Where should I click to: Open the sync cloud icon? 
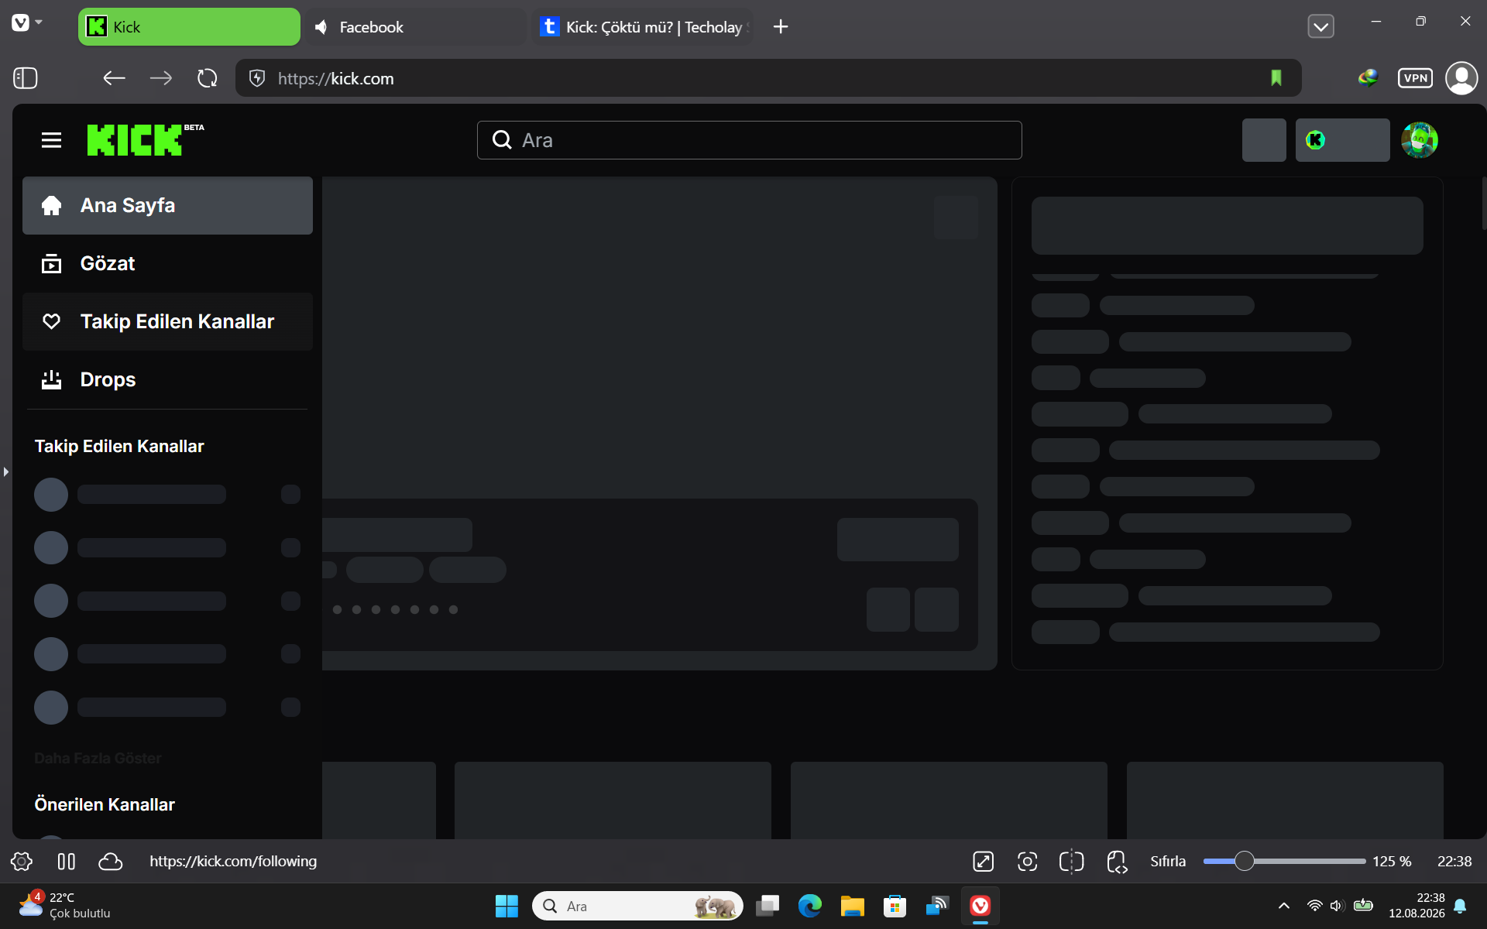click(x=111, y=861)
